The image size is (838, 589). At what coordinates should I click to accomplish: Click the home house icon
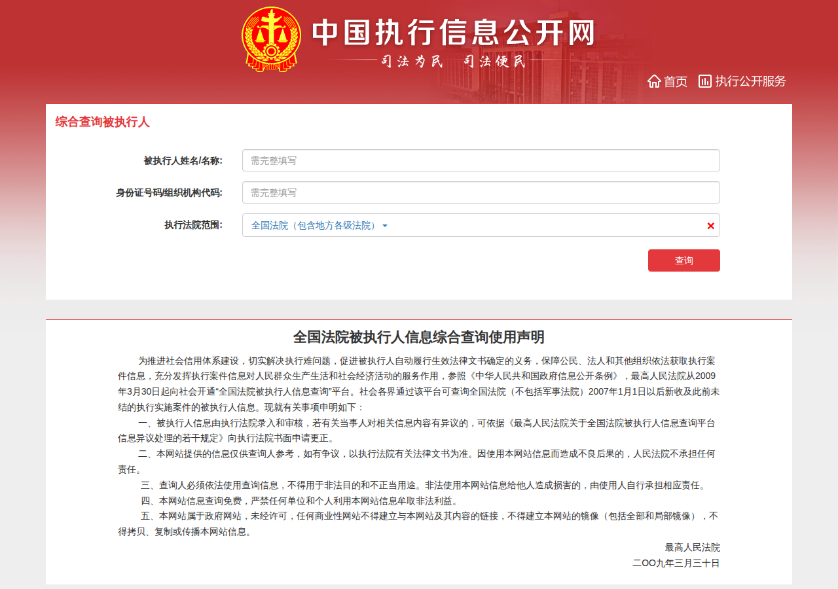tap(654, 81)
